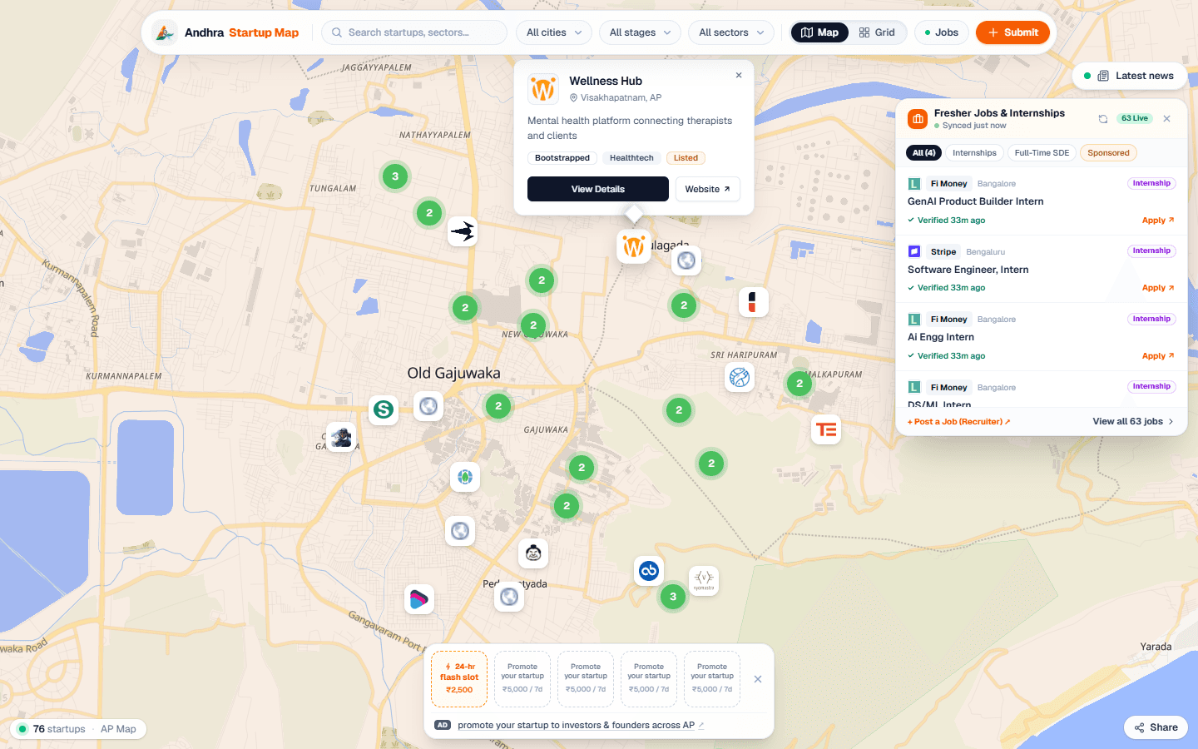Toggle the Jobs panel button
The image size is (1198, 749).
click(x=942, y=32)
